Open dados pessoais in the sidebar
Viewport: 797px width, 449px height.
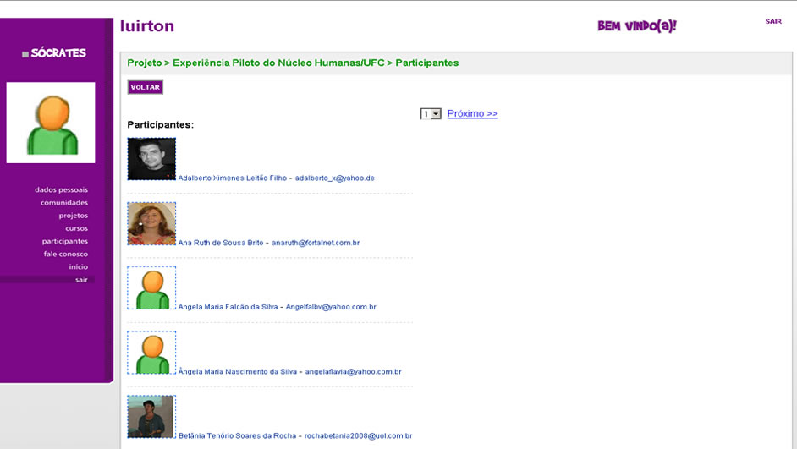[61, 190]
